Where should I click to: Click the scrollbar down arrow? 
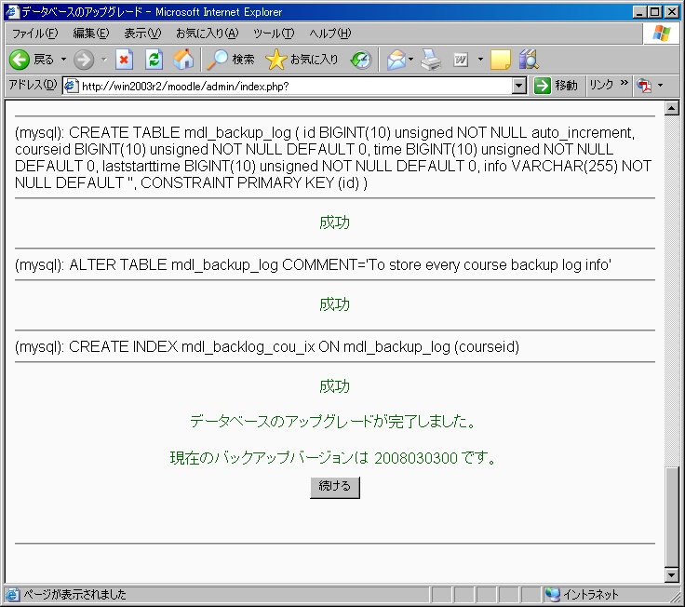[671, 574]
